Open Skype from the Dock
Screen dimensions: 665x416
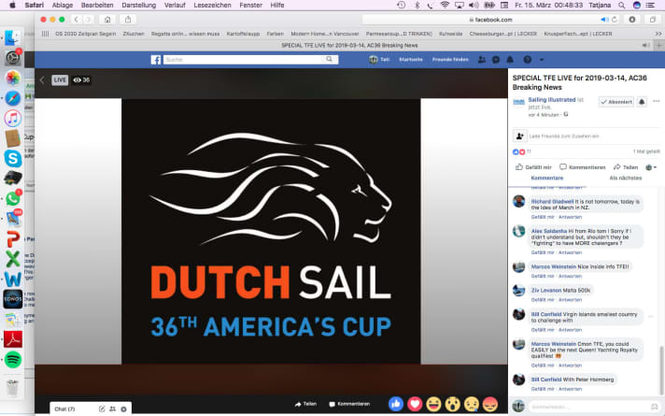[13, 158]
